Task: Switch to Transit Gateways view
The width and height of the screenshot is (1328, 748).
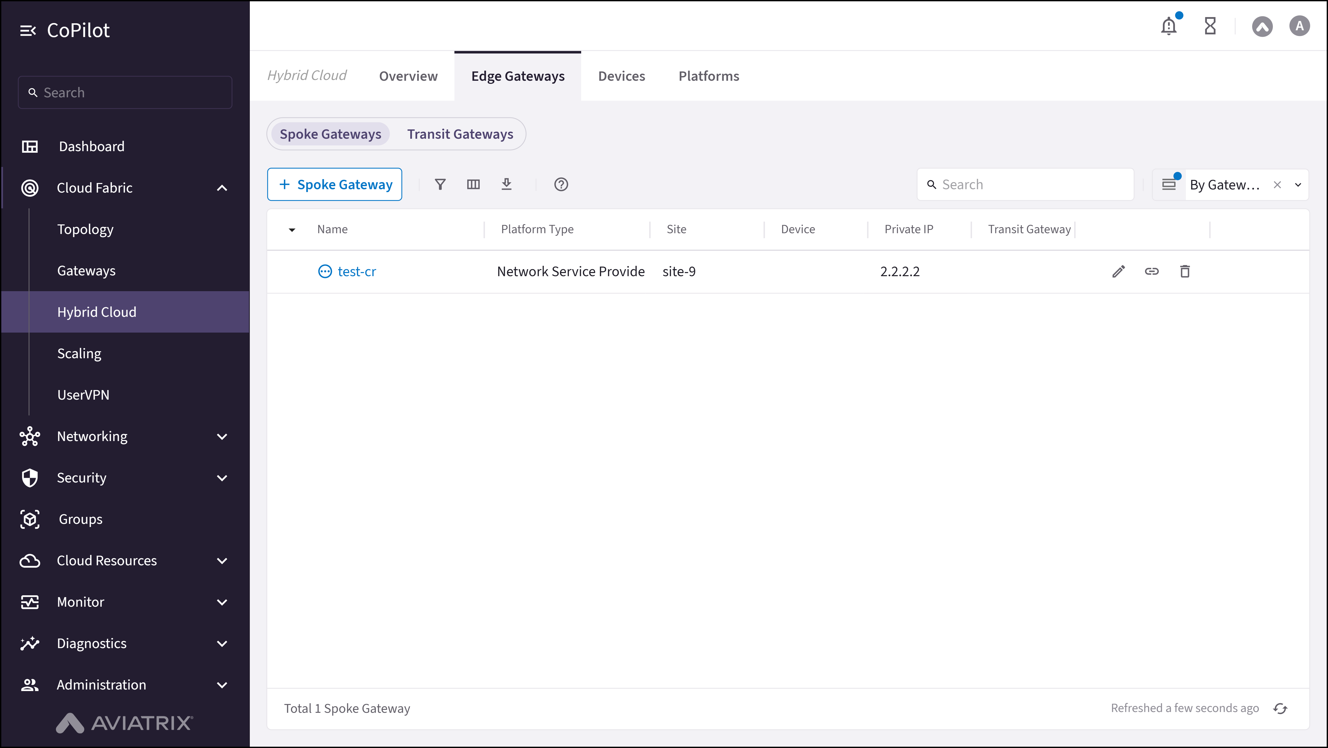Action: 460,134
